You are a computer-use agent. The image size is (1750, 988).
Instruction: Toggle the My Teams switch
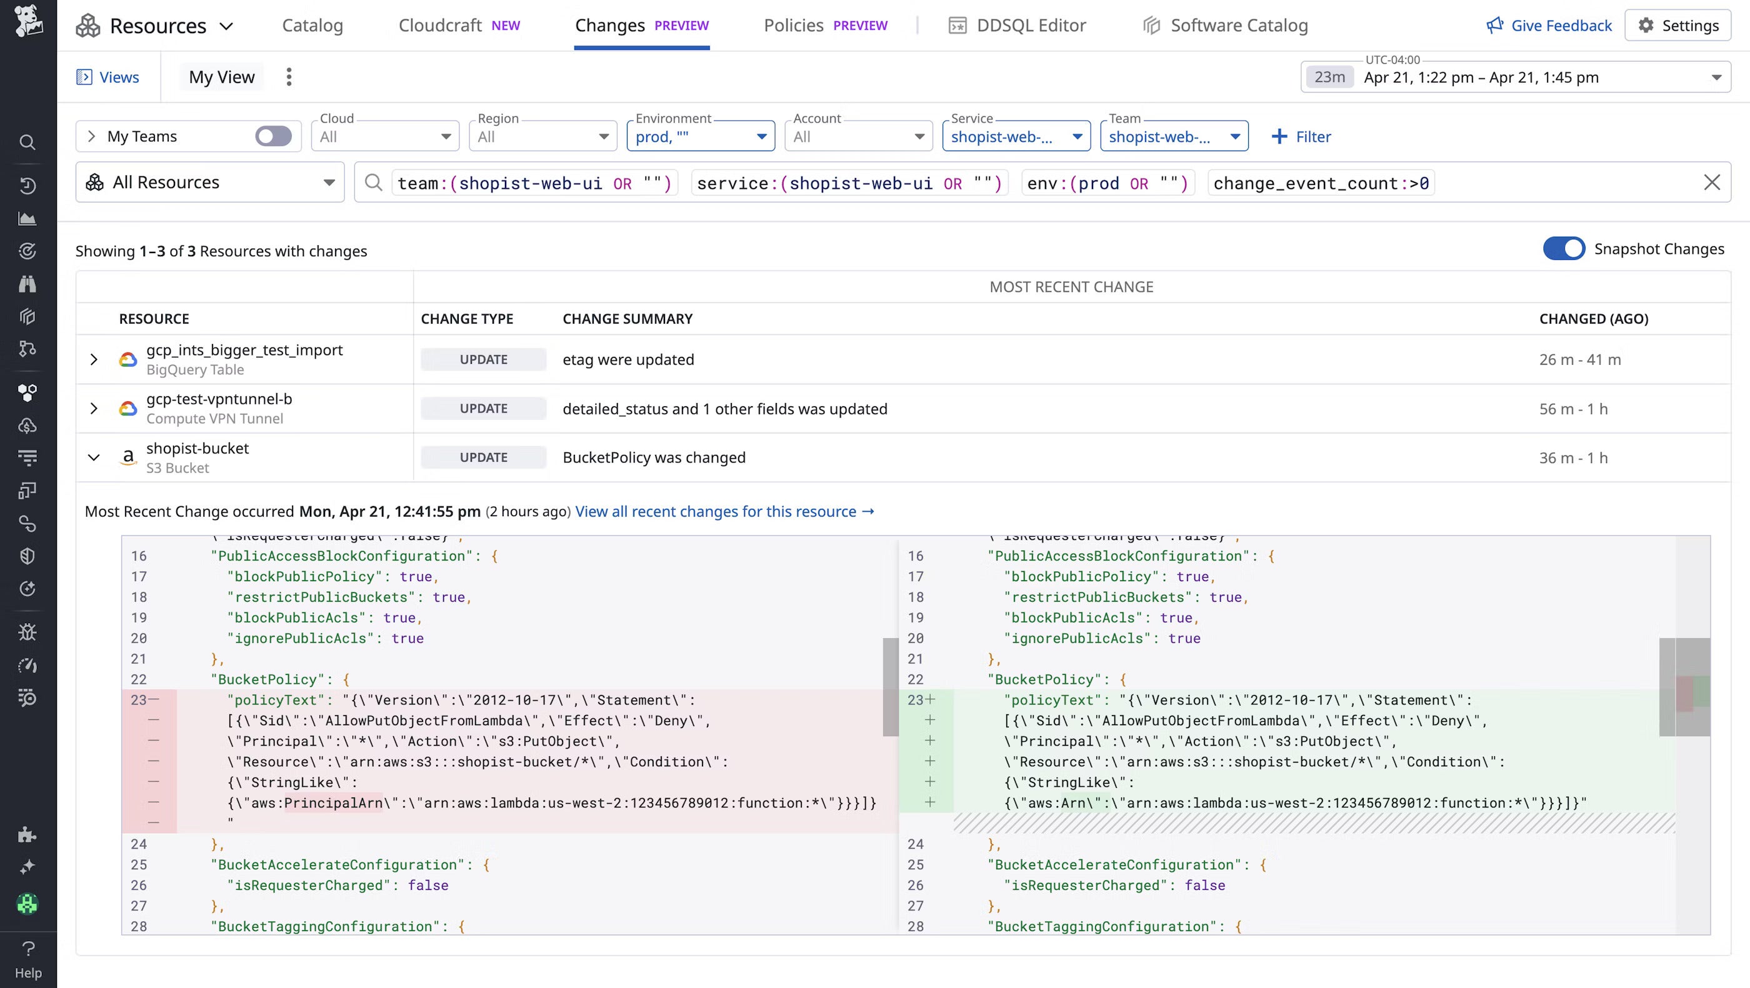[x=274, y=136]
